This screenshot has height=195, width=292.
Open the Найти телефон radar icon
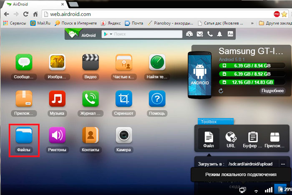(x=157, y=62)
